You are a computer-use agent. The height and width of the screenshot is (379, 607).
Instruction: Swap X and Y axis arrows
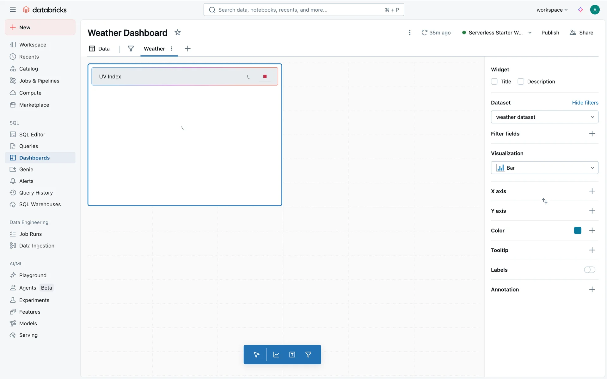(x=545, y=201)
